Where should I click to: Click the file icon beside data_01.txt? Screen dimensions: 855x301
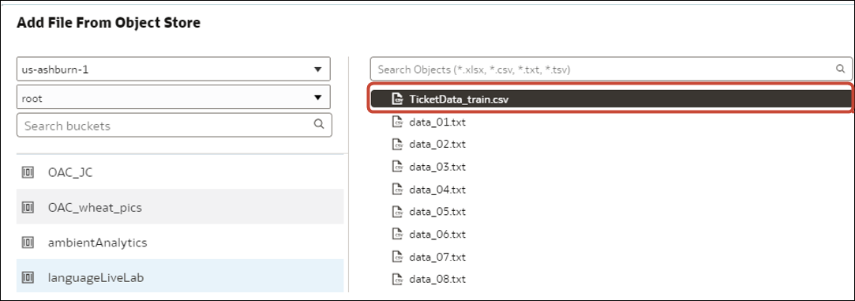398,122
